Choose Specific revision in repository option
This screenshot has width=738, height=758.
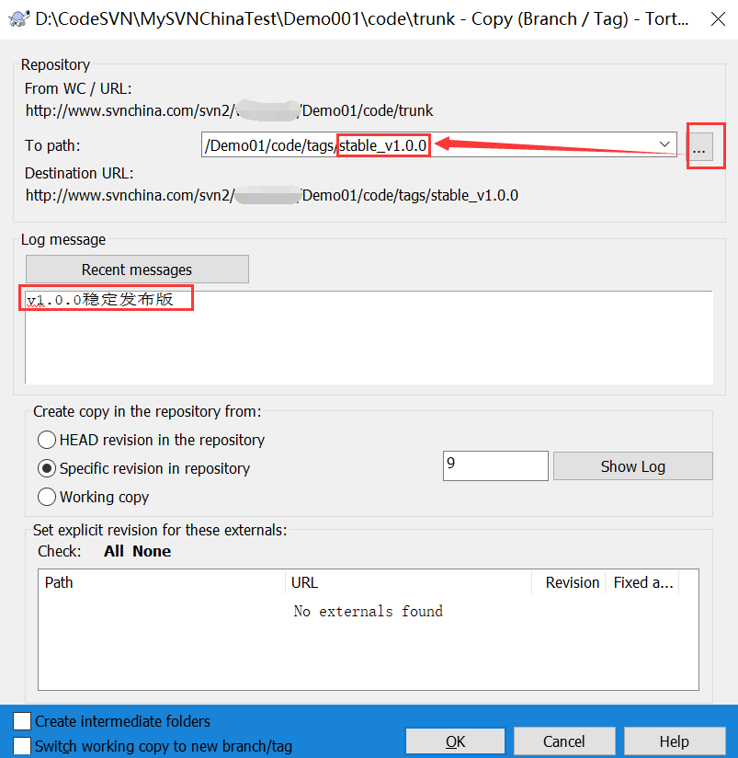coord(47,468)
